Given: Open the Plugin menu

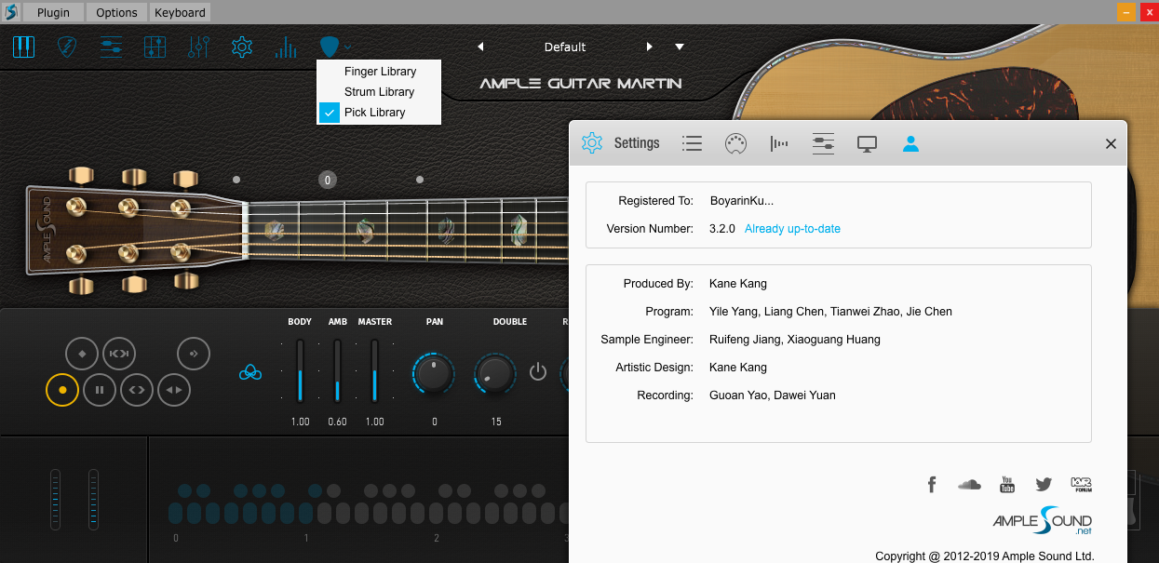Looking at the screenshot, I should click(53, 12).
